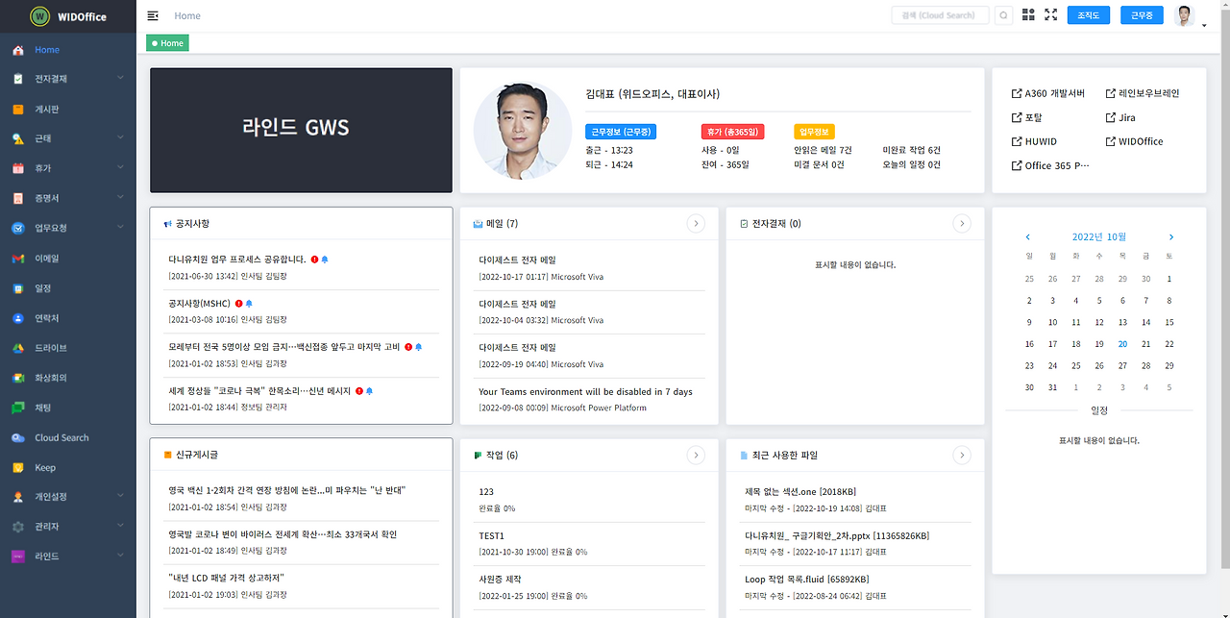Expand the 근태 menu chevron

pos(120,138)
